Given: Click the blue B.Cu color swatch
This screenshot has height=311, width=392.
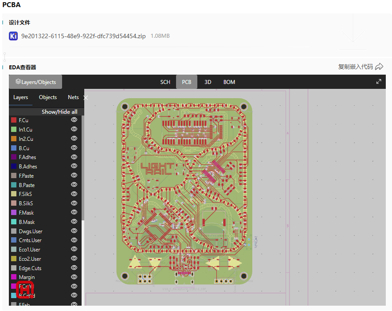Looking at the screenshot, I should [14, 148].
